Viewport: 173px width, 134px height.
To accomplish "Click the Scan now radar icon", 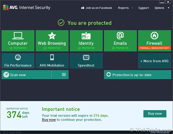I will tap(6, 75).
